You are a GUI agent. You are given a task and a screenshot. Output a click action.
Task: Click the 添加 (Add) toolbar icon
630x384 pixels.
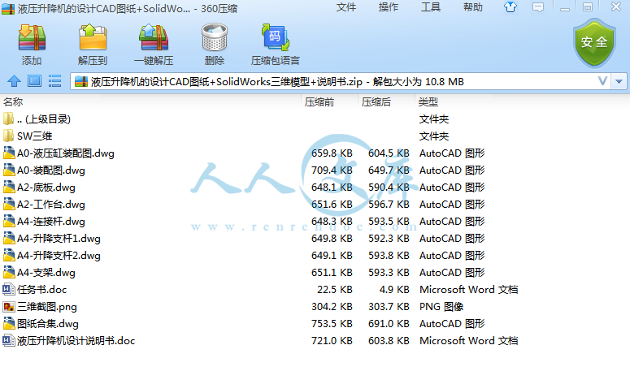tap(32, 37)
